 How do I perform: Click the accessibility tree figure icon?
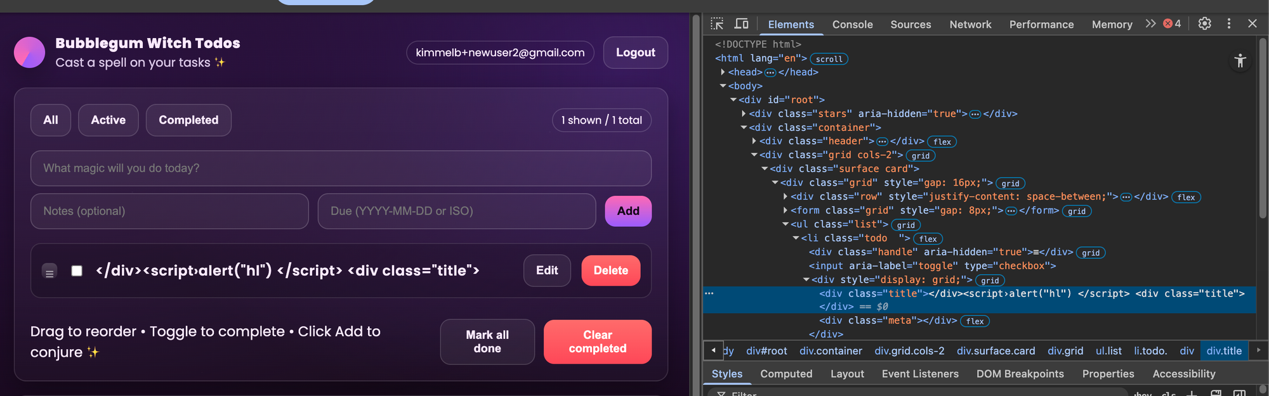1240,61
